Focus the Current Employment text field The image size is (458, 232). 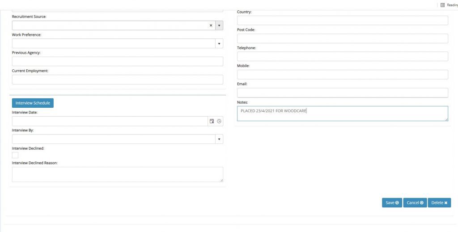[x=117, y=80]
